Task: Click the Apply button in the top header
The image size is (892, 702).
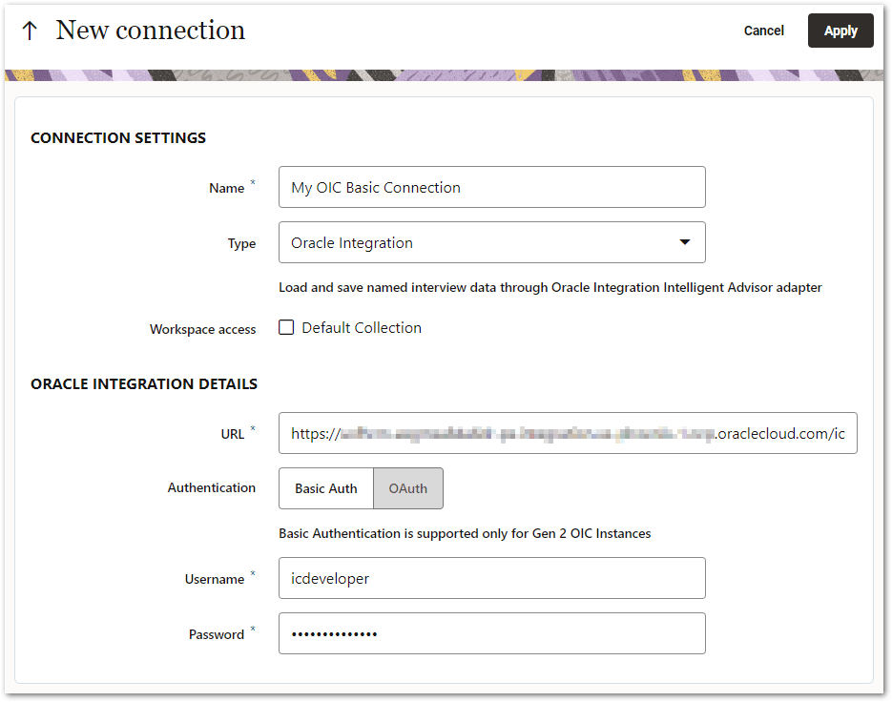Action: click(x=840, y=30)
